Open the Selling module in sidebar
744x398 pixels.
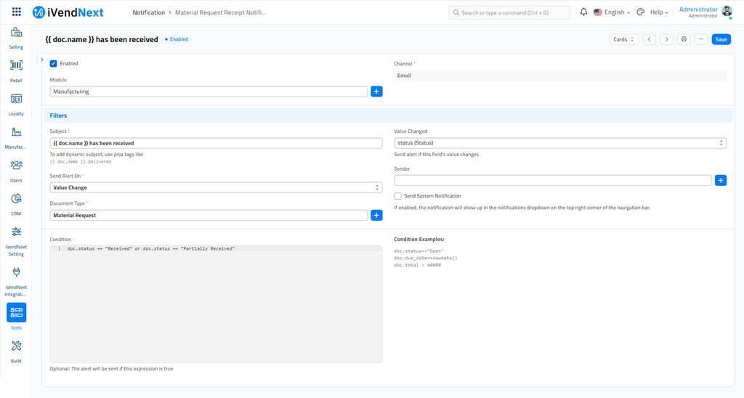(x=16, y=33)
